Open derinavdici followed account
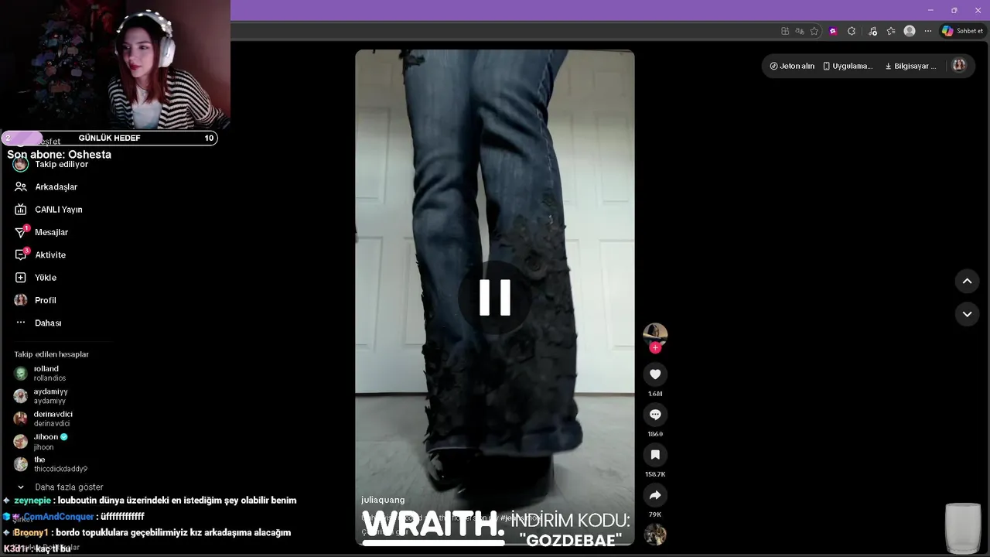This screenshot has width=990, height=557. pos(53,419)
